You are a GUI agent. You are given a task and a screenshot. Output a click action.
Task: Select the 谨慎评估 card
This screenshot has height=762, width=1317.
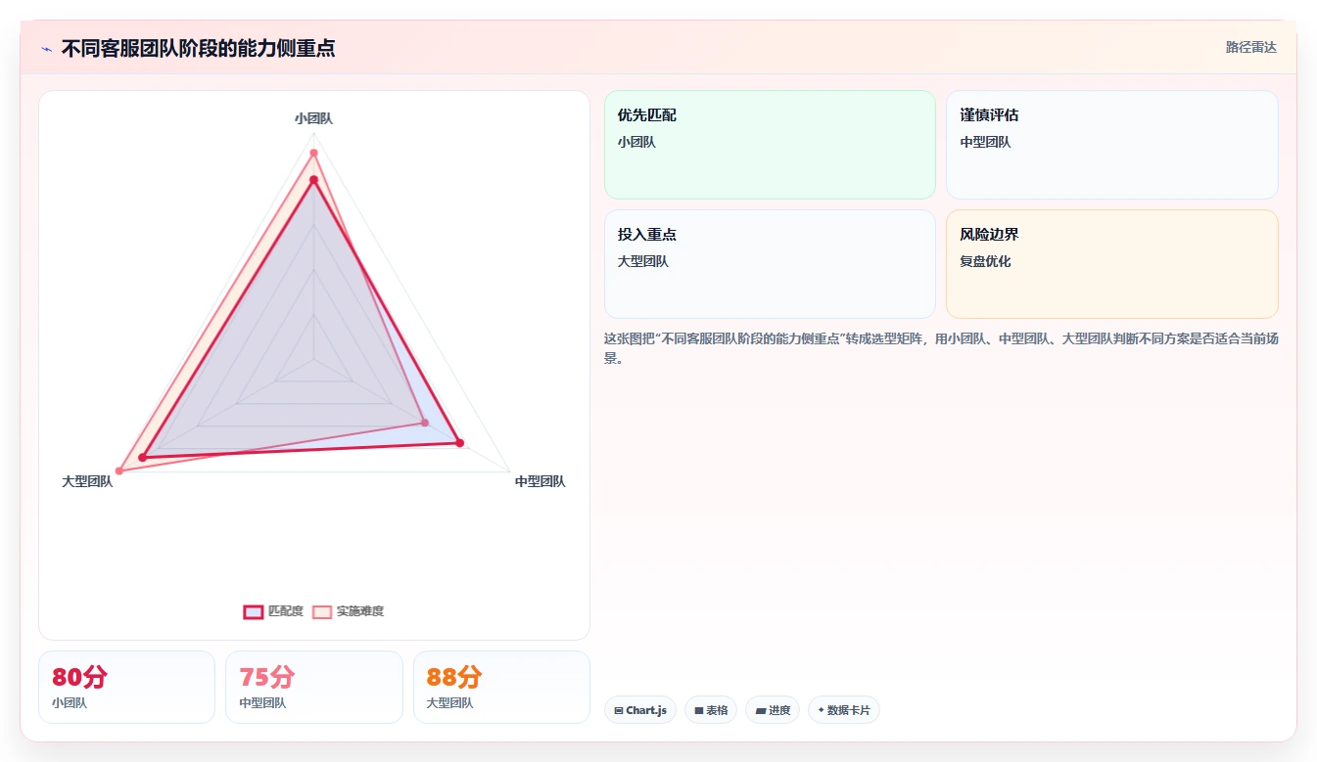point(1111,145)
